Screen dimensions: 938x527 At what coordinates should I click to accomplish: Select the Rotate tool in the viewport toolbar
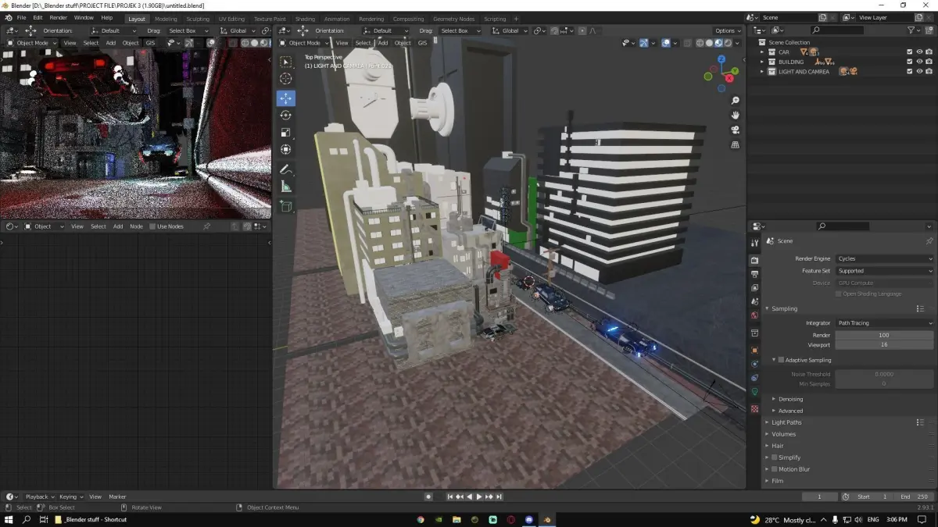(x=285, y=115)
